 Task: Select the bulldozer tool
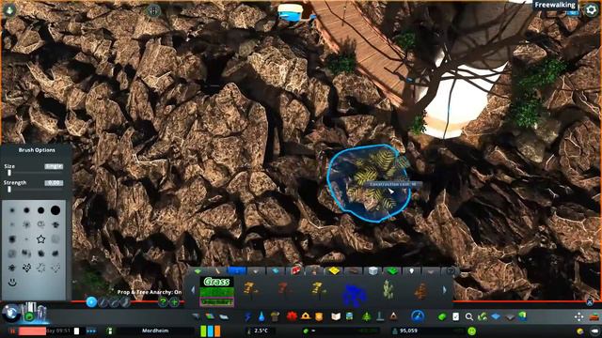point(594,317)
